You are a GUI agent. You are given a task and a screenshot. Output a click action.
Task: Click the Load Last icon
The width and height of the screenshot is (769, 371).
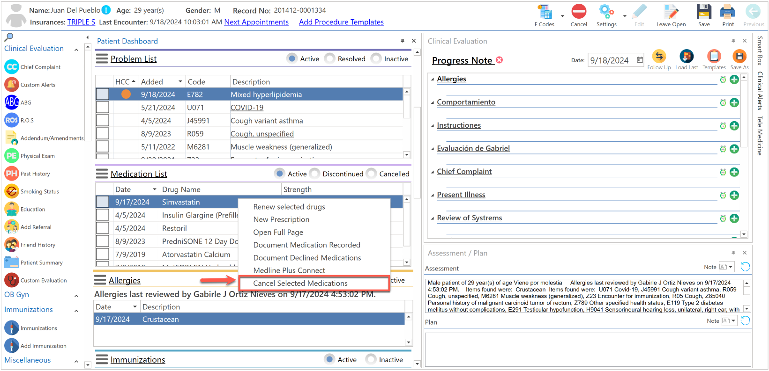pos(687,57)
